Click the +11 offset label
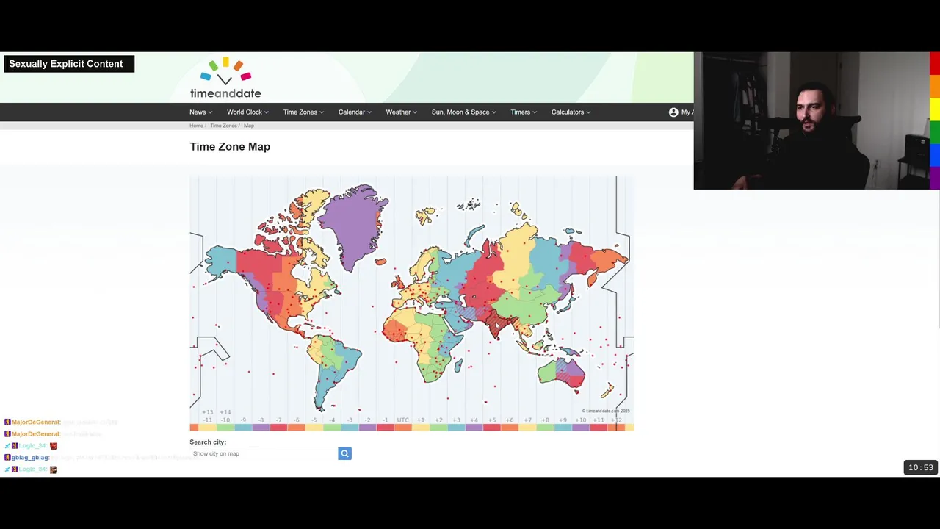The width and height of the screenshot is (940, 529). 599,420
